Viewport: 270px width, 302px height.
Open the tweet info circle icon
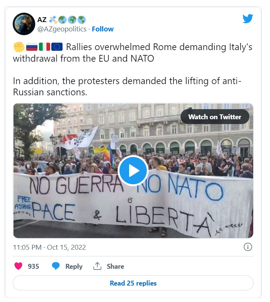point(248,247)
